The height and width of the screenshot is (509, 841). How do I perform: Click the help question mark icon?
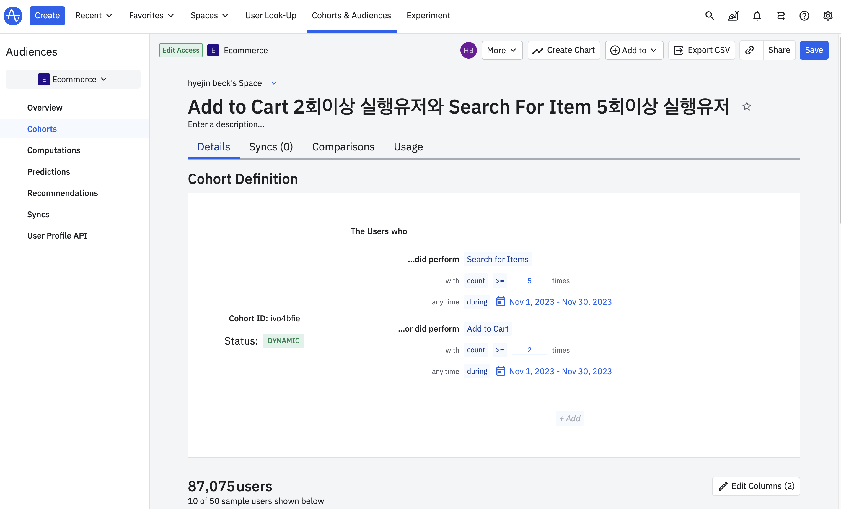pos(804,15)
